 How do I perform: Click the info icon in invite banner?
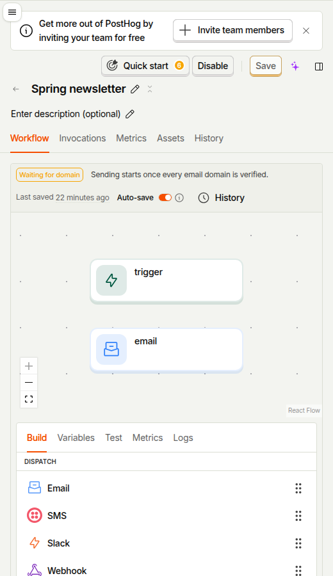[x=26, y=31]
